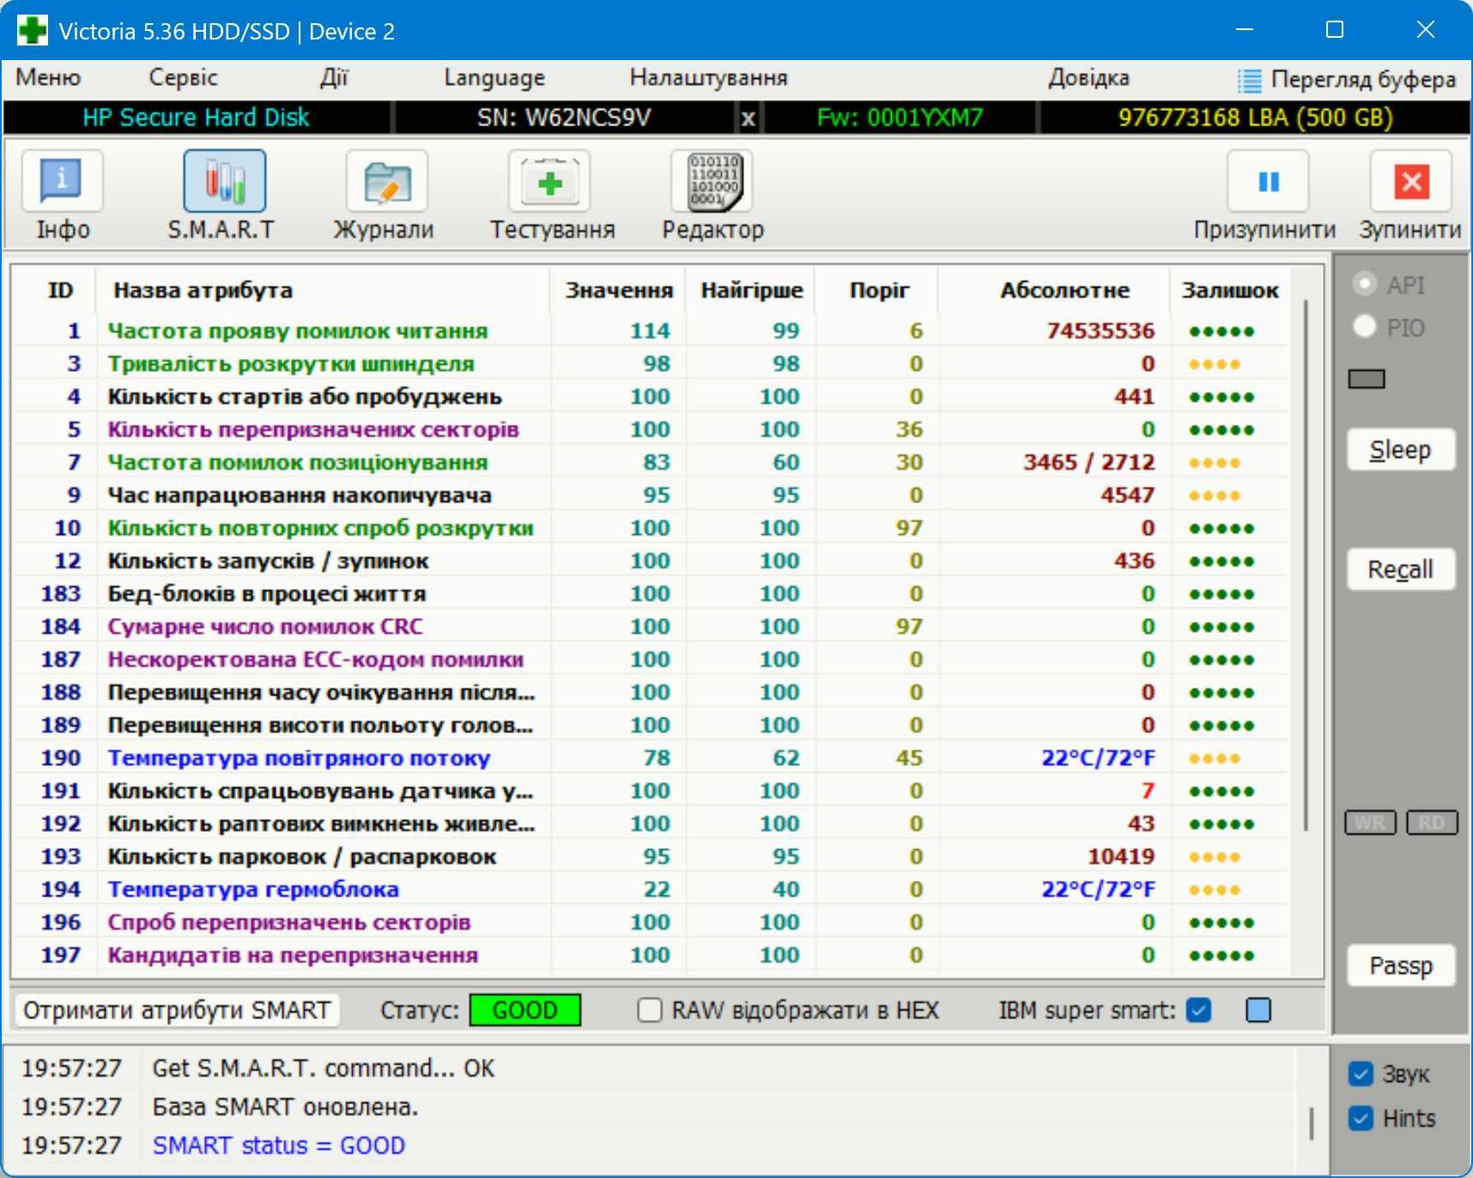Screen dimensions: 1473x1178
Task: Click the SN: W62NCS9V serial field
Action: pyautogui.click(x=564, y=118)
